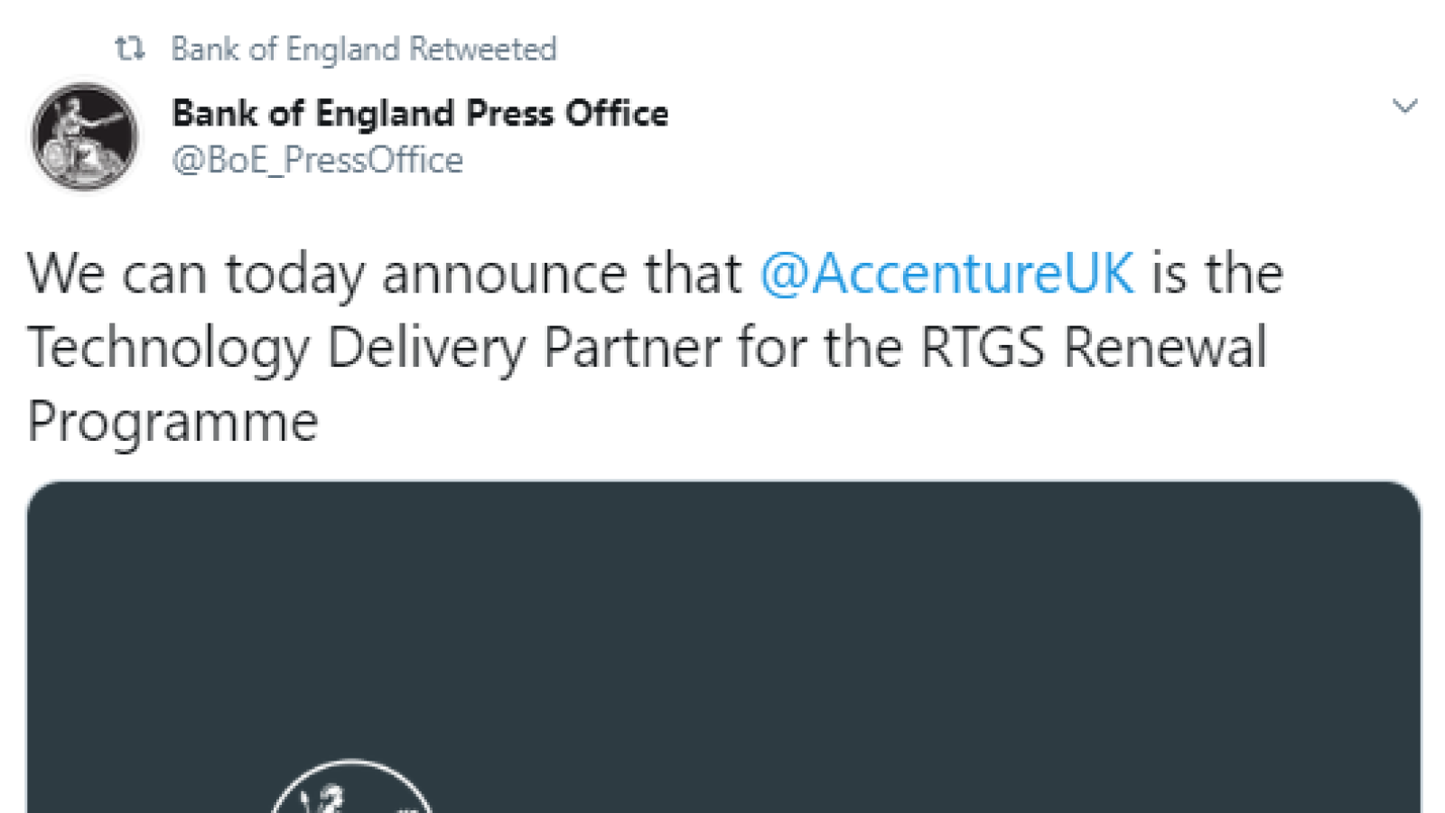Click the word 'Retweeted' in the header line
This screenshot has height=813, width=1445.
click(483, 49)
